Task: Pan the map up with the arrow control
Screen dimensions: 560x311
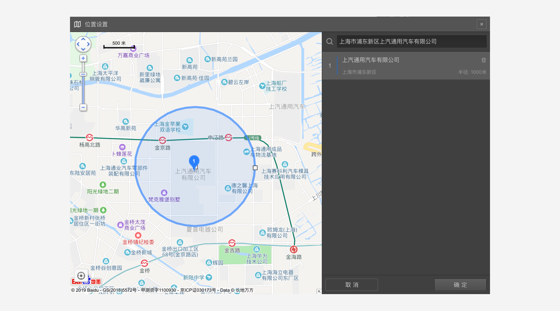Action: (x=83, y=39)
